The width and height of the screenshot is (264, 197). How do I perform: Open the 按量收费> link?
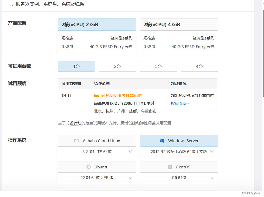click(180, 103)
